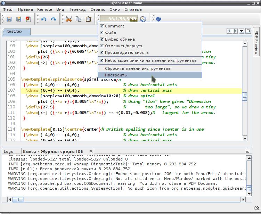Screen dimensions: 261x214
Task: Select the Вывод - Журнал среды IDE tab
Action: click(53, 151)
